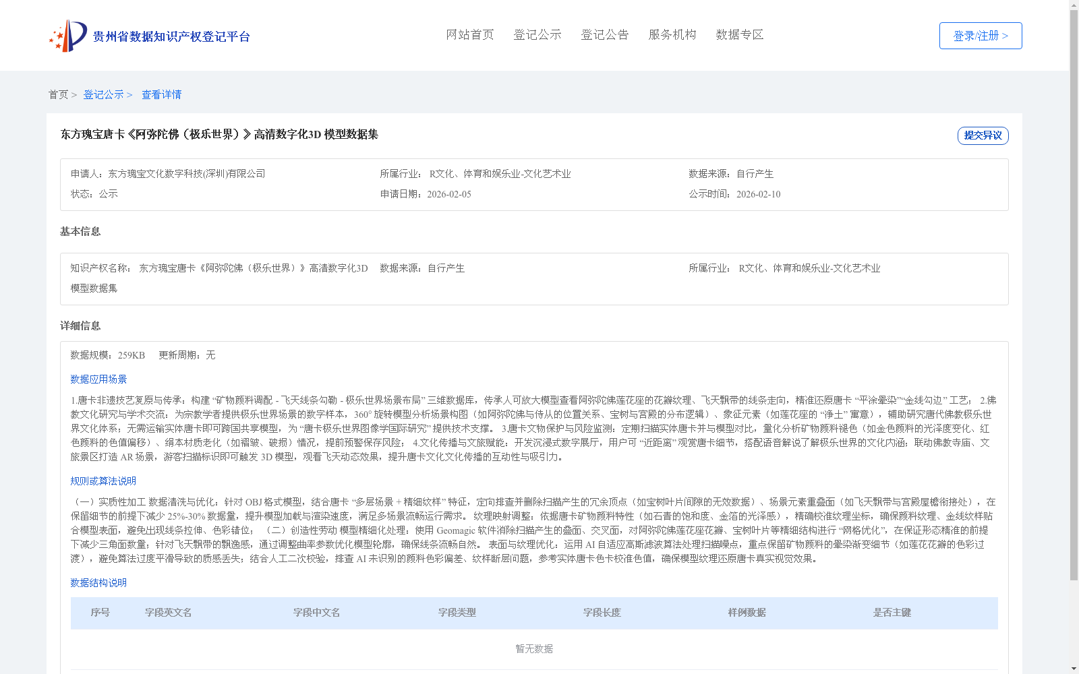The image size is (1079, 674).
Task: Click the 申请日期 2026-02-05 value
Action: point(449,194)
